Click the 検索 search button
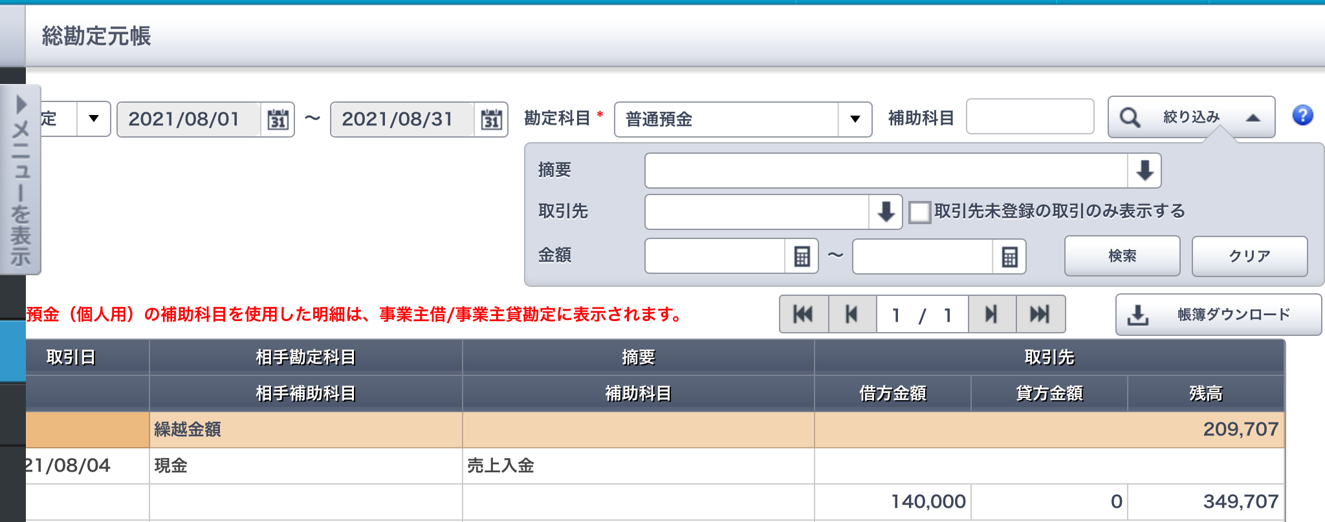 click(1122, 256)
